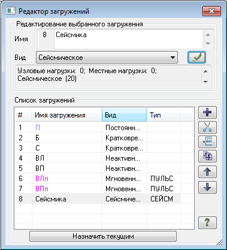The image size is (227, 250).
Task: Click the up arrow of the load info scrollbar
Action: tap(205, 71)
